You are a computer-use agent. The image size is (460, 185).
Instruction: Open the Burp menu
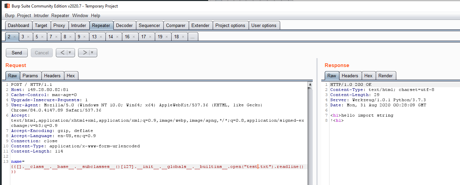click(10, 15)
